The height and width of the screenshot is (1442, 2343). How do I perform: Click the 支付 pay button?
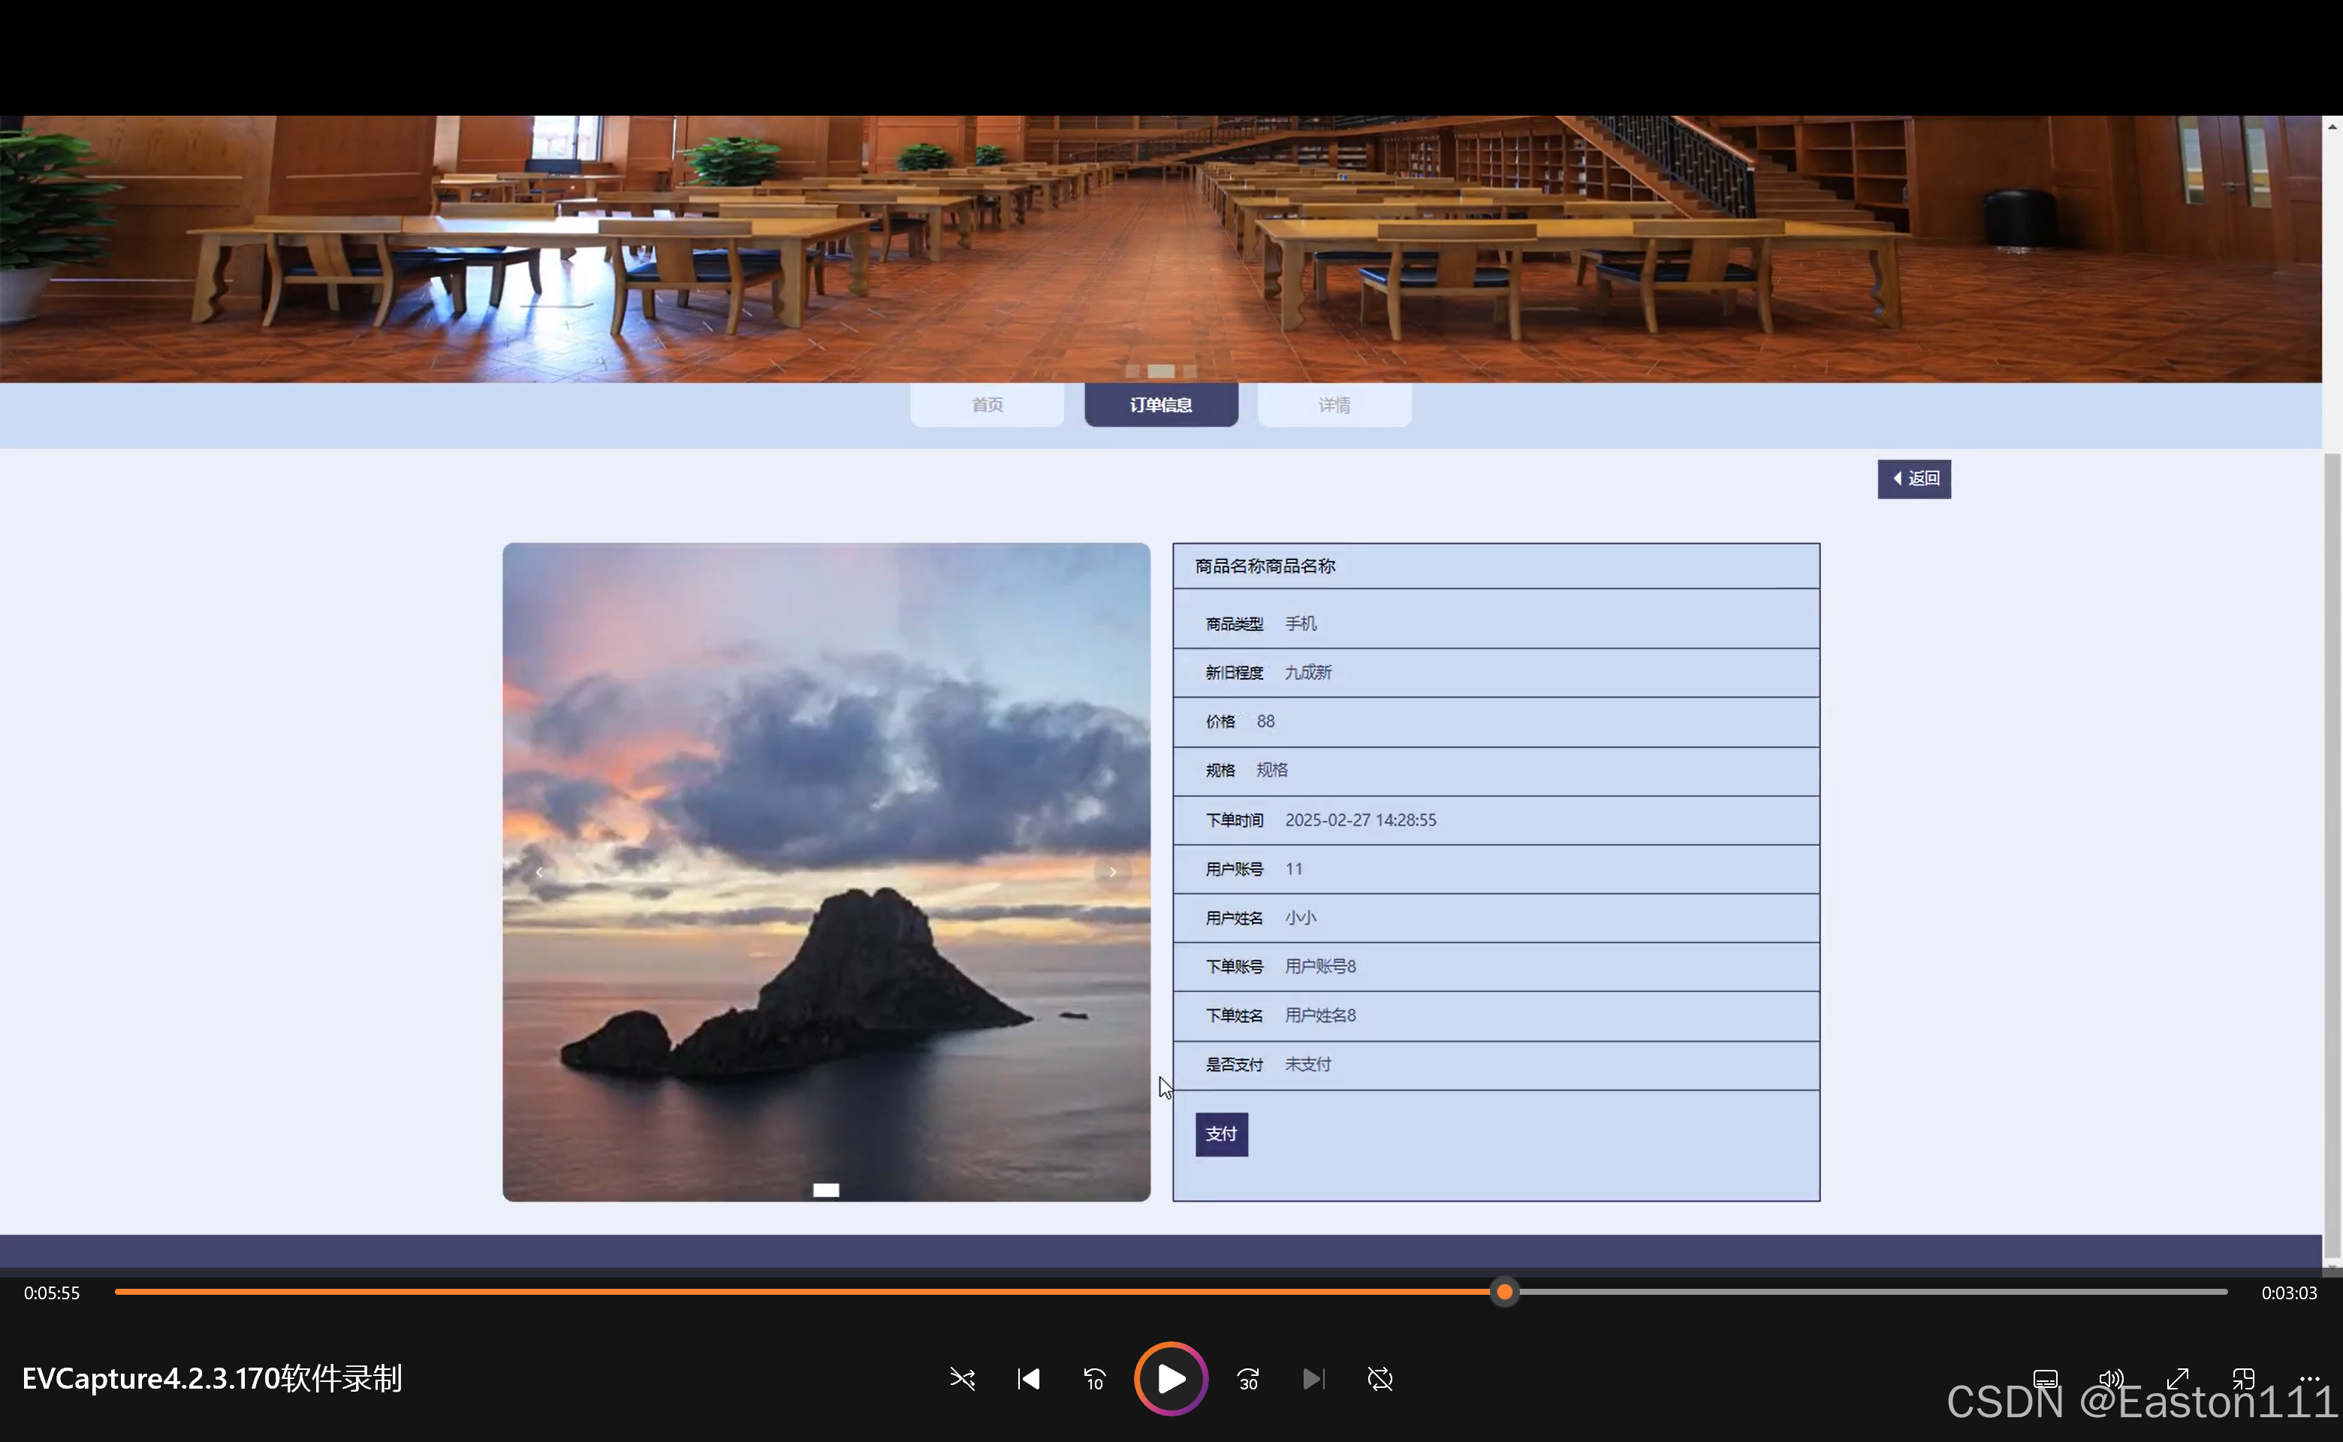[x=1222, y=1134]
